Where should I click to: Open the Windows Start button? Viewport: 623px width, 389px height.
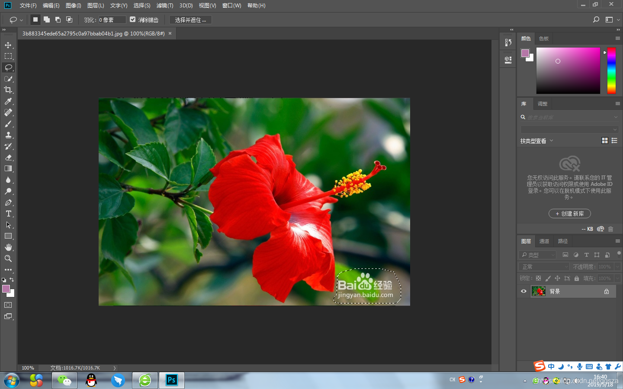[12, 380]
